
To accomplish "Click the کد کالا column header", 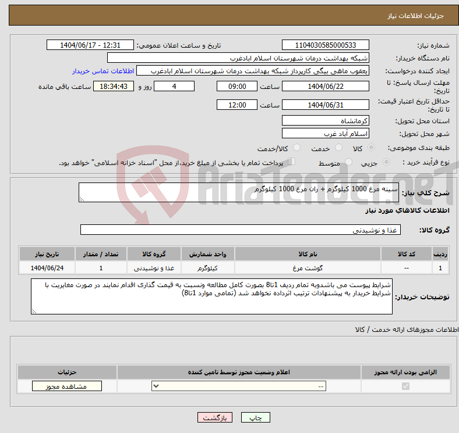I will (x=407, y=254).
